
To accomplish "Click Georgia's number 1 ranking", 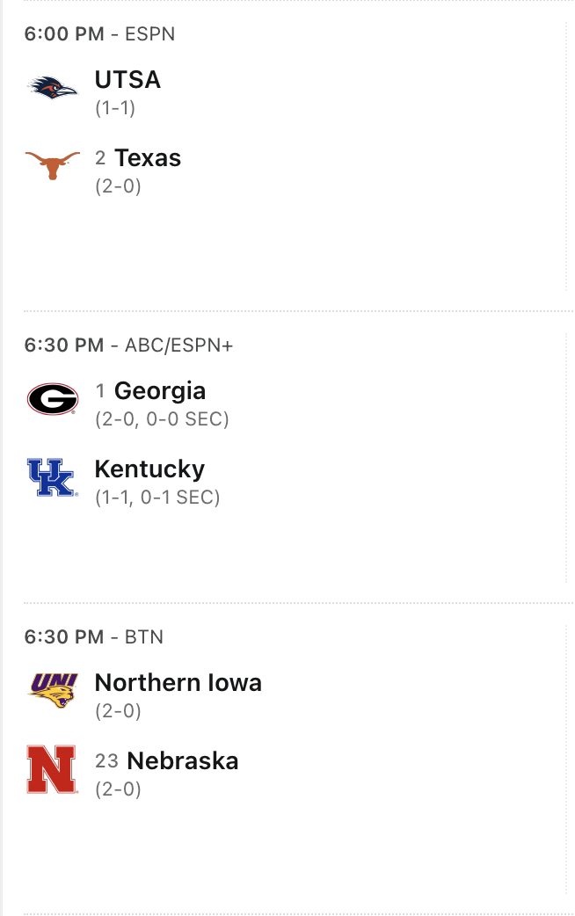I will coord(100,391).
